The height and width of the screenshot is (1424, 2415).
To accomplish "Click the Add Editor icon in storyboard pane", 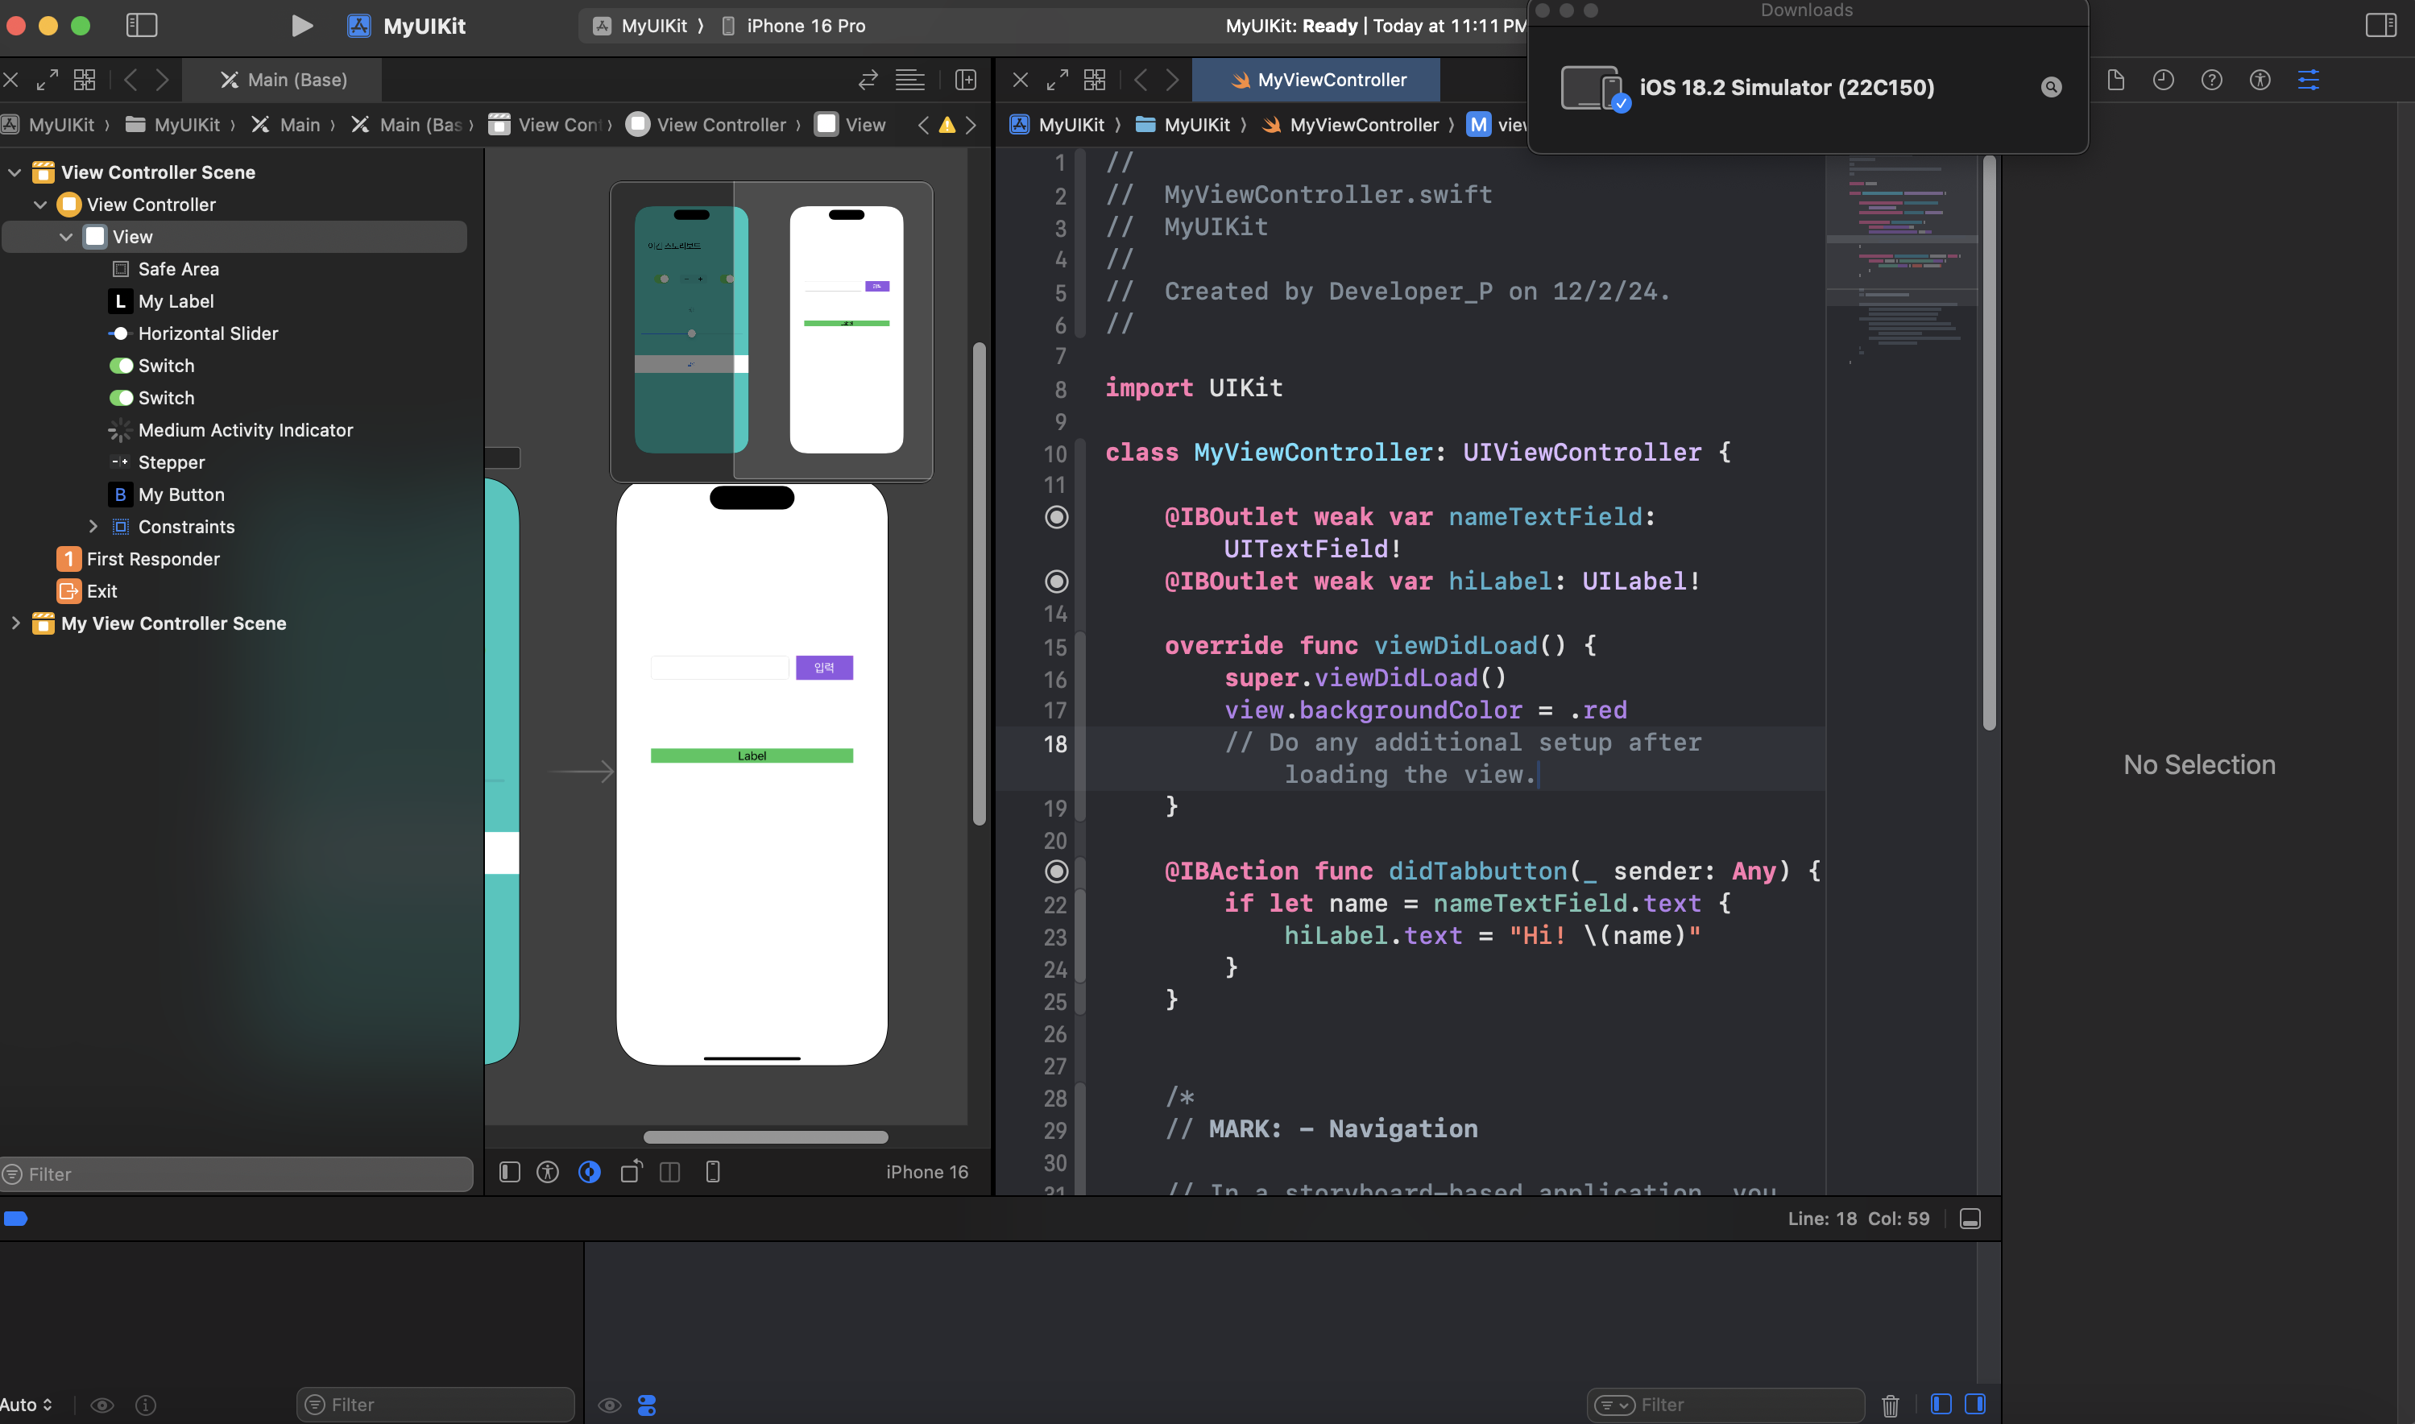I will point(965,81).
